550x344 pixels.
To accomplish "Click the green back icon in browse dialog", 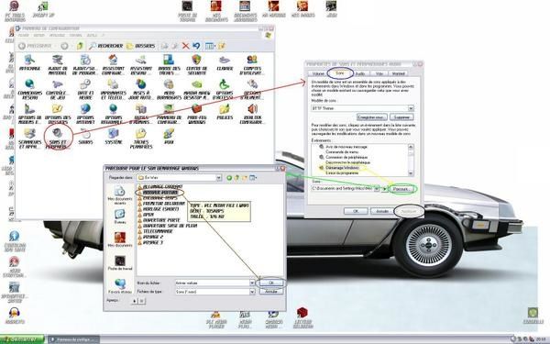I will coord(229,178).
